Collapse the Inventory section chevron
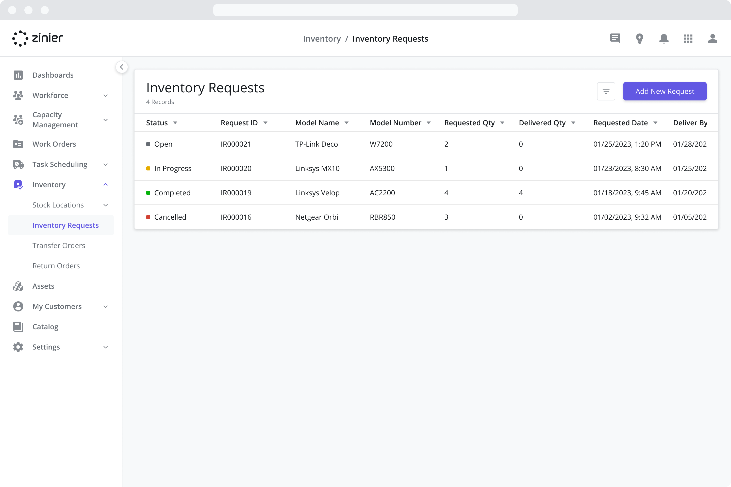 pos(105,184)
